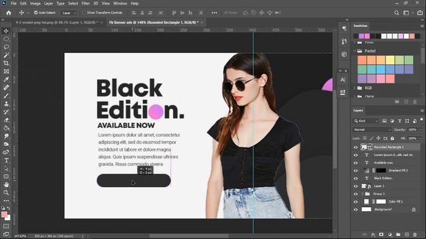Open the Character panel icon
This screenshot has height=239, width=426.
pos(343,80)
